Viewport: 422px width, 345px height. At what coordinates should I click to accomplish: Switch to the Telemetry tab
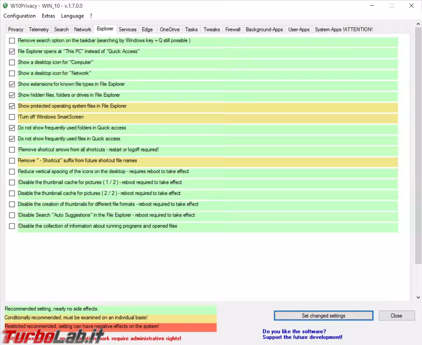39,30
